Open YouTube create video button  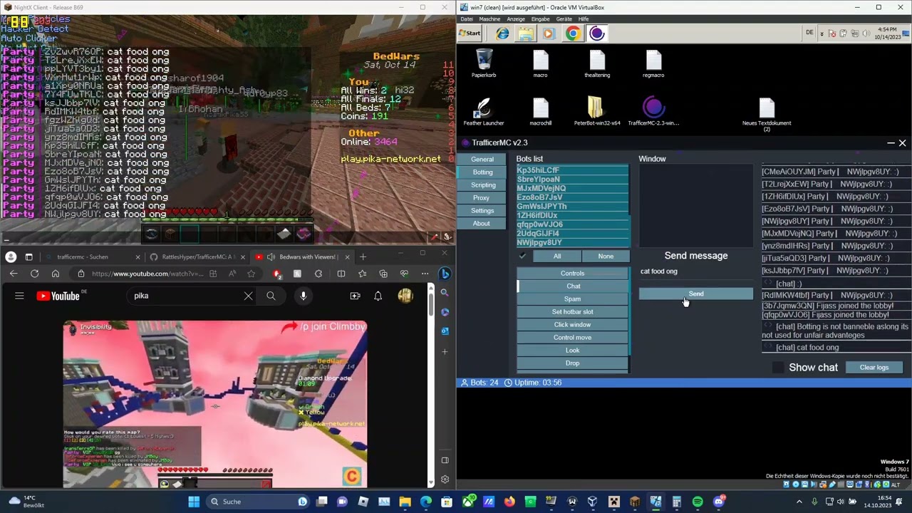pos(355,296)
